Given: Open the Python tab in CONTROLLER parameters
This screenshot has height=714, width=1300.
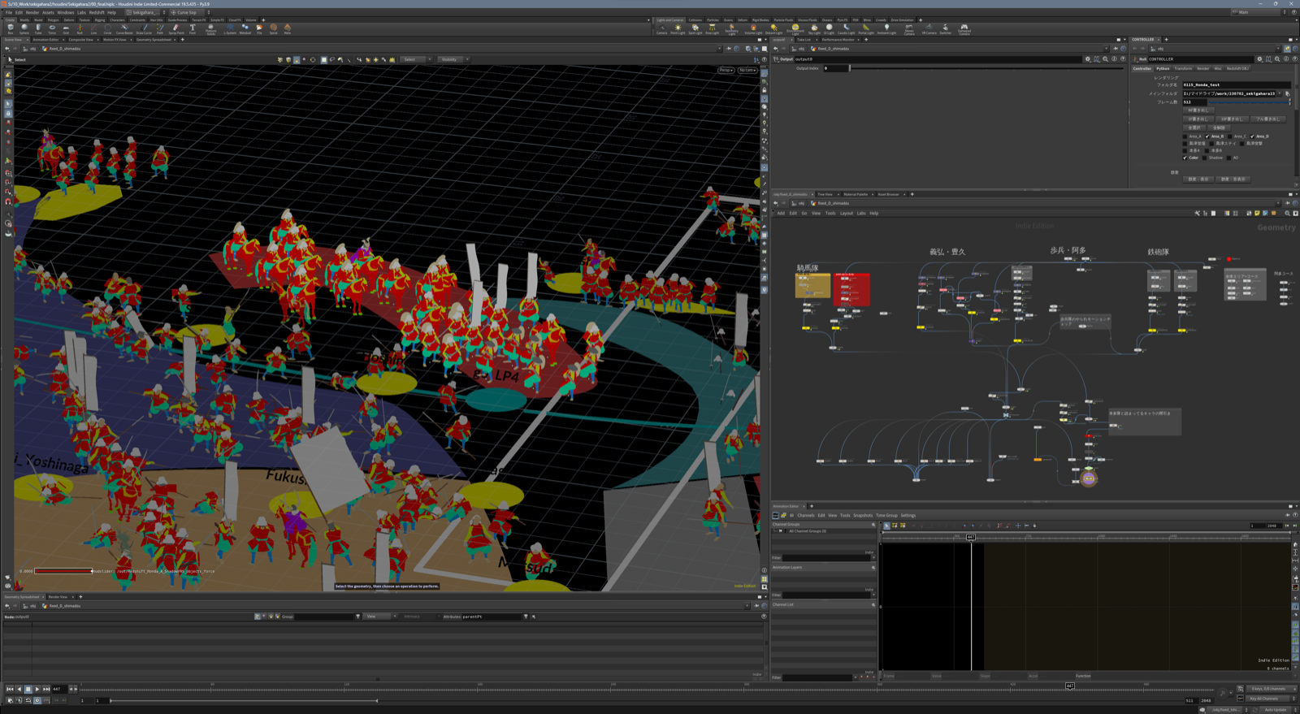Looking at the screenshot, I should pyautogui.click(x=1163, y=68).
